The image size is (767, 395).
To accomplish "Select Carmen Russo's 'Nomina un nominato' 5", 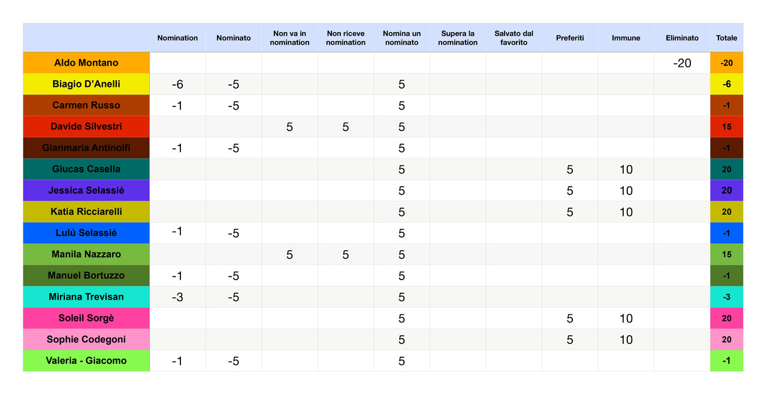I will pos(401,105).
